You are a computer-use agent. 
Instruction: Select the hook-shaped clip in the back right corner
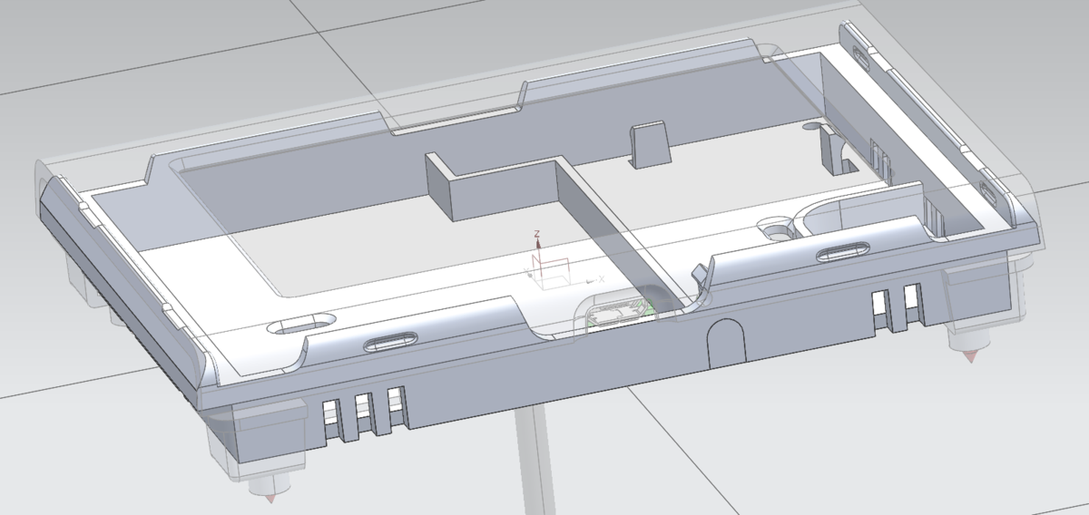click(833, 150)
